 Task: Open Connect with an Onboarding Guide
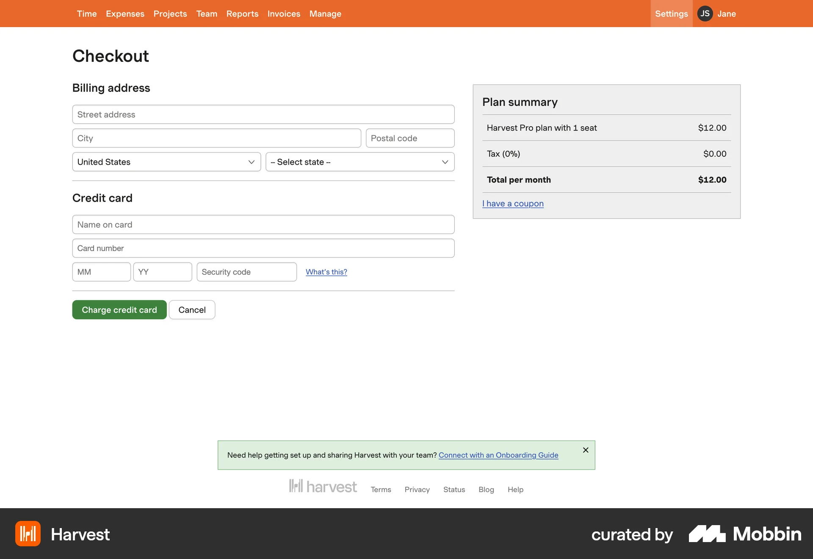(498, 455)
